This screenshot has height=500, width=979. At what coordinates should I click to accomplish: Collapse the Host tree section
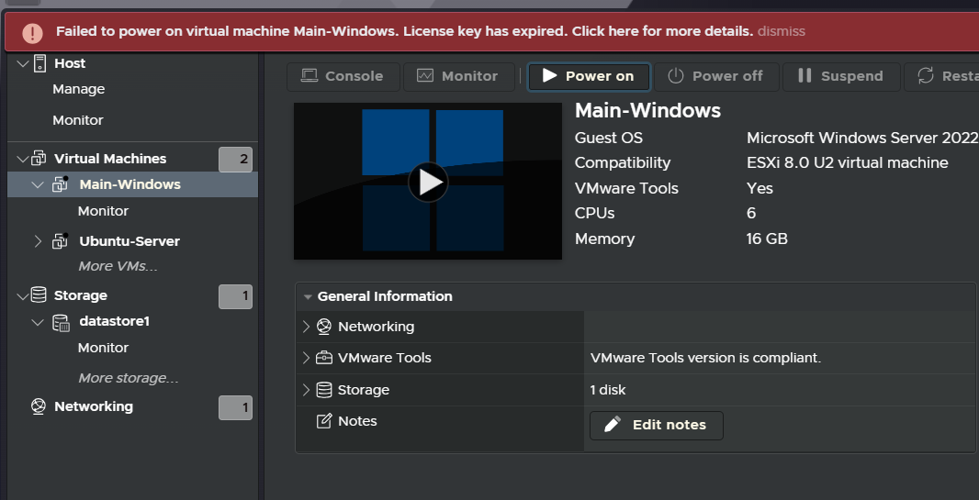[22, 63]
